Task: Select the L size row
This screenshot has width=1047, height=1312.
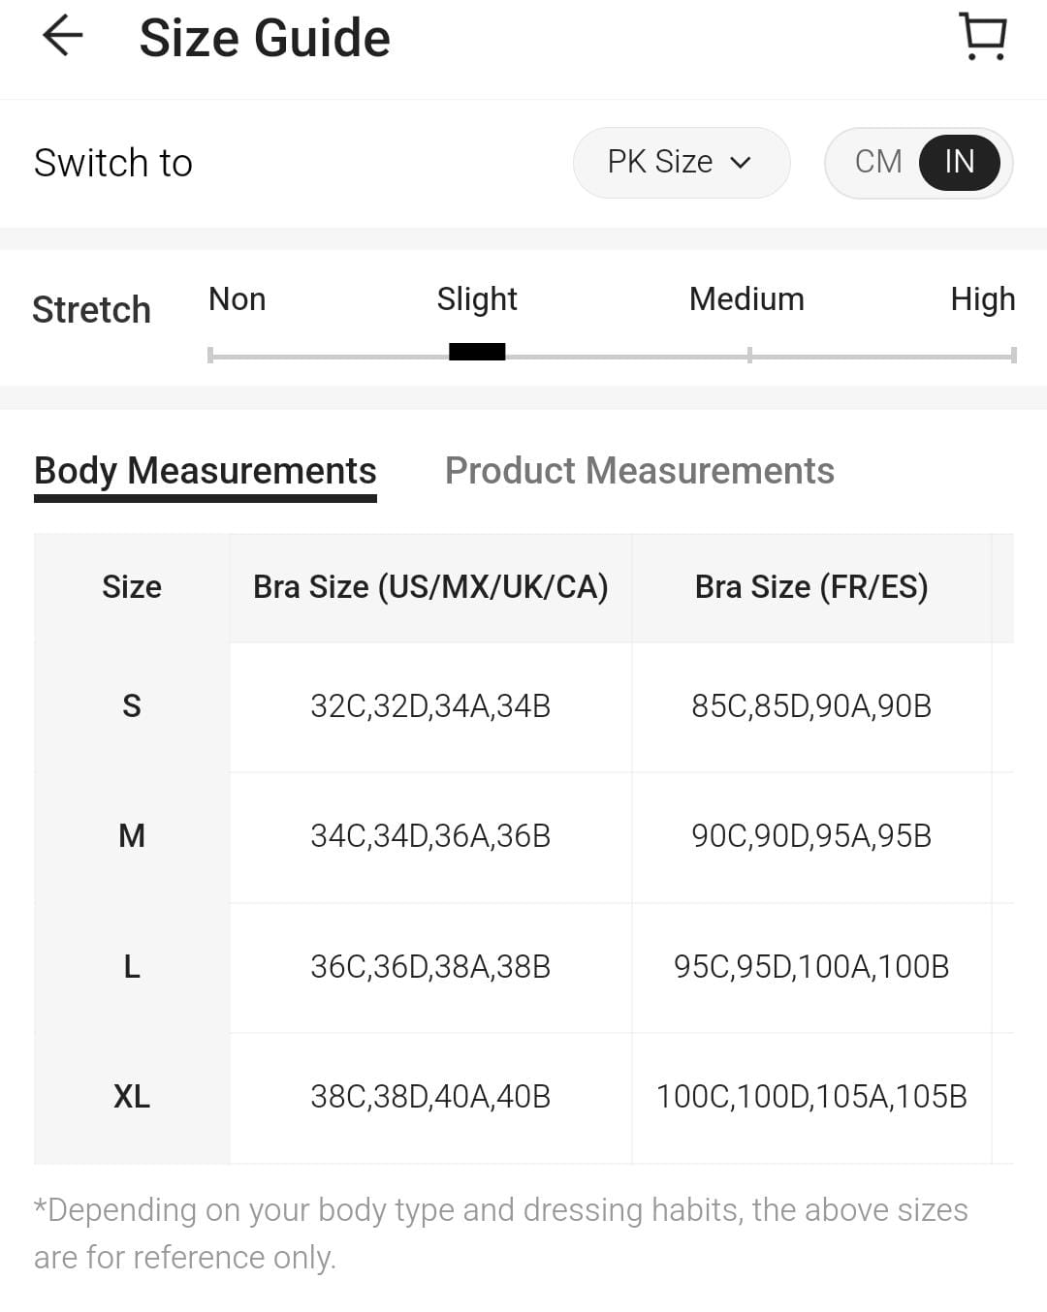Action: tap(132, 967)
